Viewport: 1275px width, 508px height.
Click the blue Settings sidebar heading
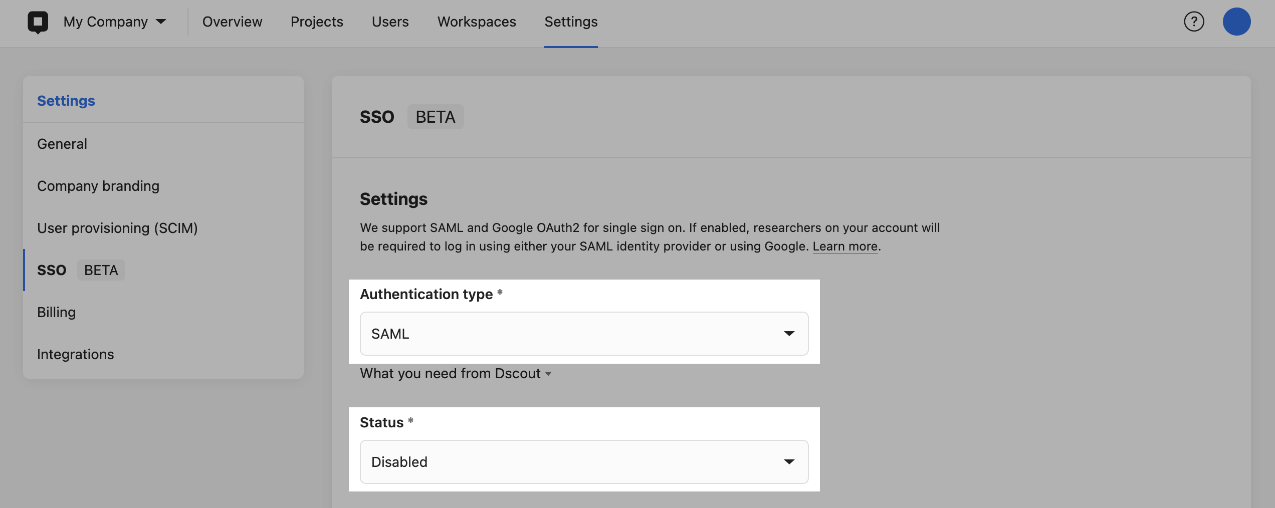point(66,101)
